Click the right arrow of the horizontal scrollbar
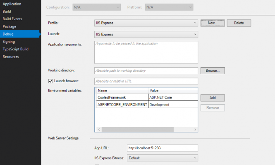 [195, 130]
